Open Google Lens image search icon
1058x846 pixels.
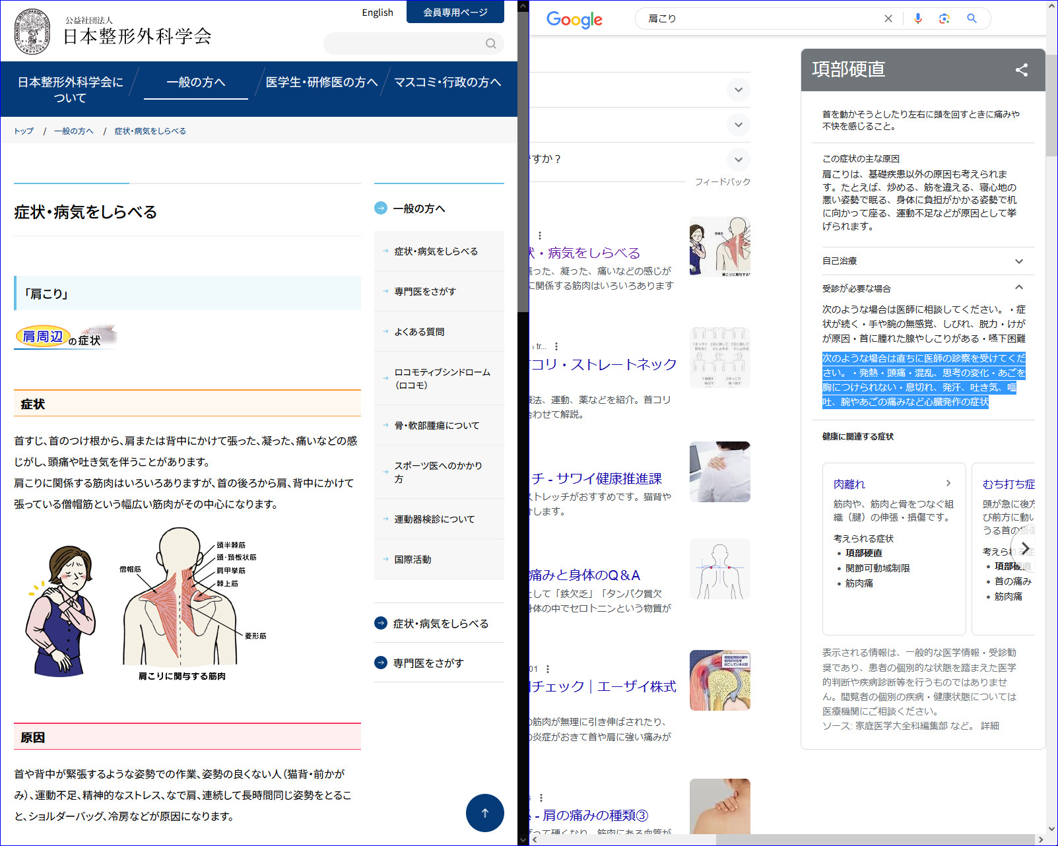click(x=944, y=18)
